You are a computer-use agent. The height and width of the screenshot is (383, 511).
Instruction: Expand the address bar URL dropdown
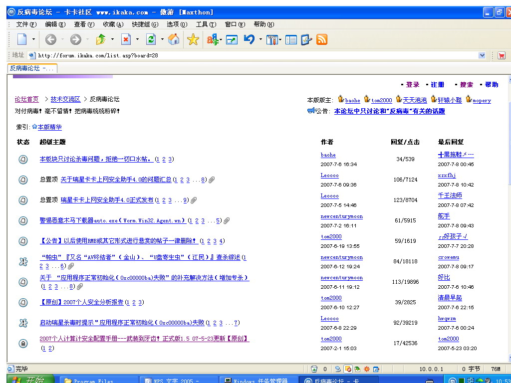coord(482,55)
